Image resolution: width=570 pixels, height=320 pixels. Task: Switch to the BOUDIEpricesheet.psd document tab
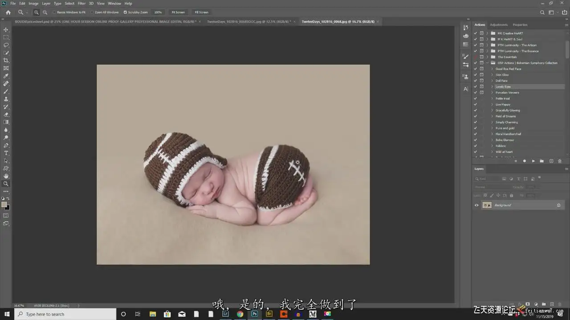click(105, 21)
